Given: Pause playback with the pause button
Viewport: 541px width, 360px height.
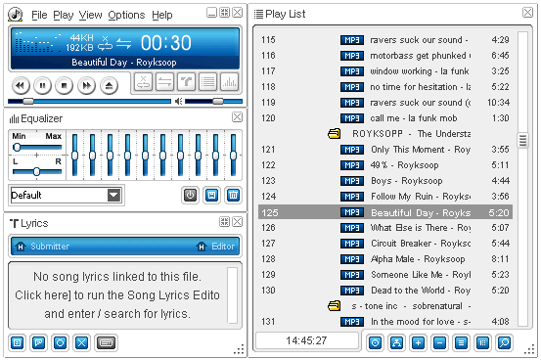Looking at the screenshot, I should point(42,85).
